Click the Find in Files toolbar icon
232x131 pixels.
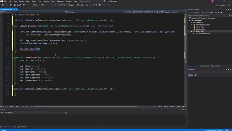tap(78, 5)
